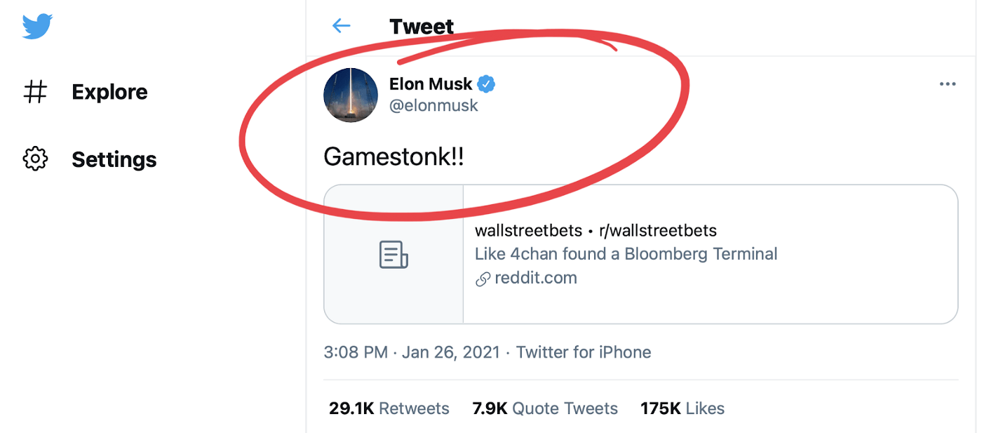This screenshot has height=433, width=982.
Task: View the 7.9K Quote Tweets list
Action: [545, 408]
